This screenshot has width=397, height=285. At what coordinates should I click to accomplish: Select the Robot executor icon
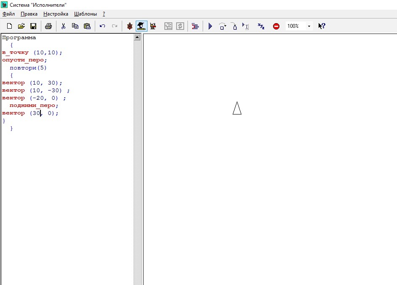153,26
